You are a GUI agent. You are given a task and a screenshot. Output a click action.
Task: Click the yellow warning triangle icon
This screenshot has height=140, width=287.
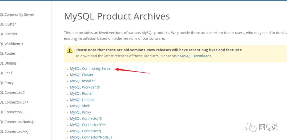[70, 50]
